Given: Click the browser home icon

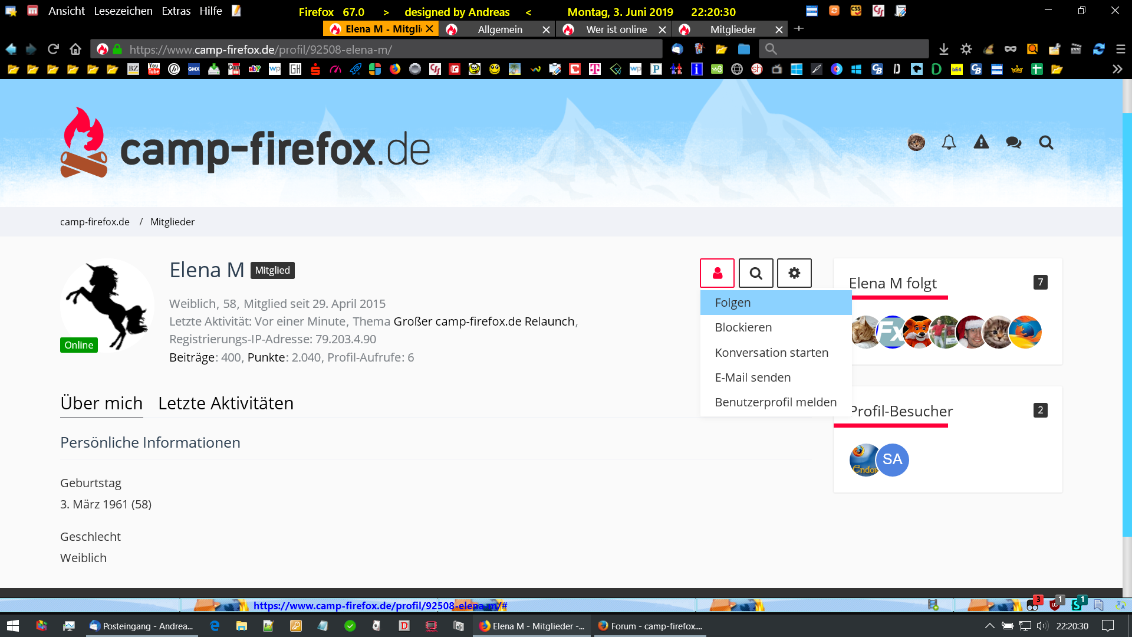Looking at the screenshot, I should tap(75, 49).
